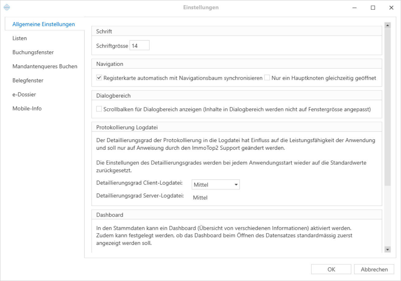Select the Mandantenqueres Buchen tab
The width and height of the screenshot is (401, 281).
(45, 66)
